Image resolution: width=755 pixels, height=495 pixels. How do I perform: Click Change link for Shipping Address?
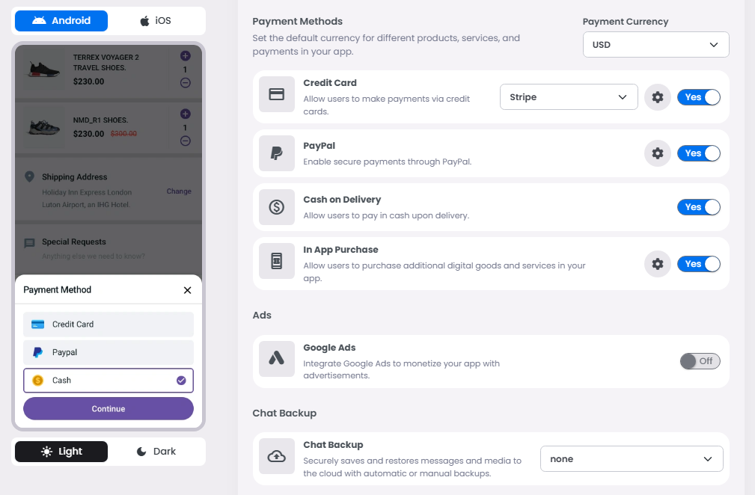tap(179, 191)
